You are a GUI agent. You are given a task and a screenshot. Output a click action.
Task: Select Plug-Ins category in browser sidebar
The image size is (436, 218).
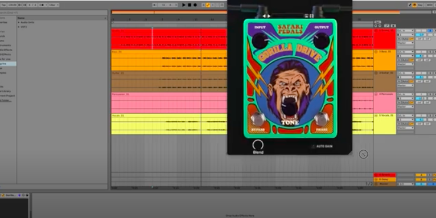click(x=8, y=64)
